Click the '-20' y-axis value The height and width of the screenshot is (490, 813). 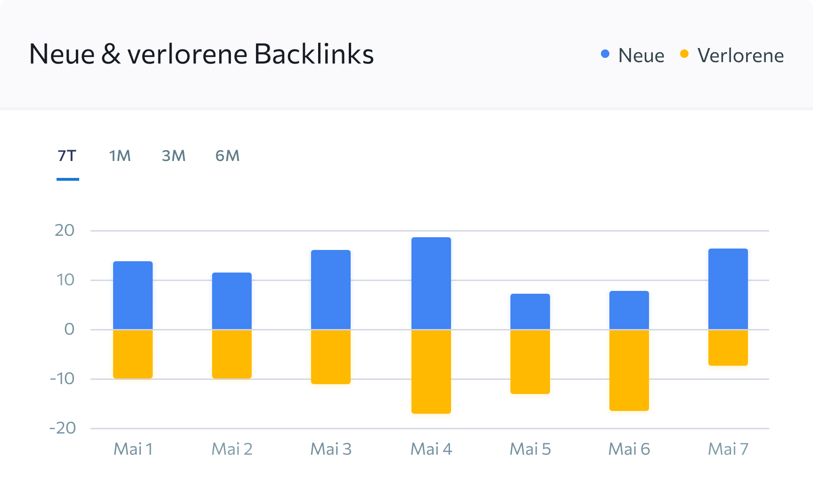62,428
